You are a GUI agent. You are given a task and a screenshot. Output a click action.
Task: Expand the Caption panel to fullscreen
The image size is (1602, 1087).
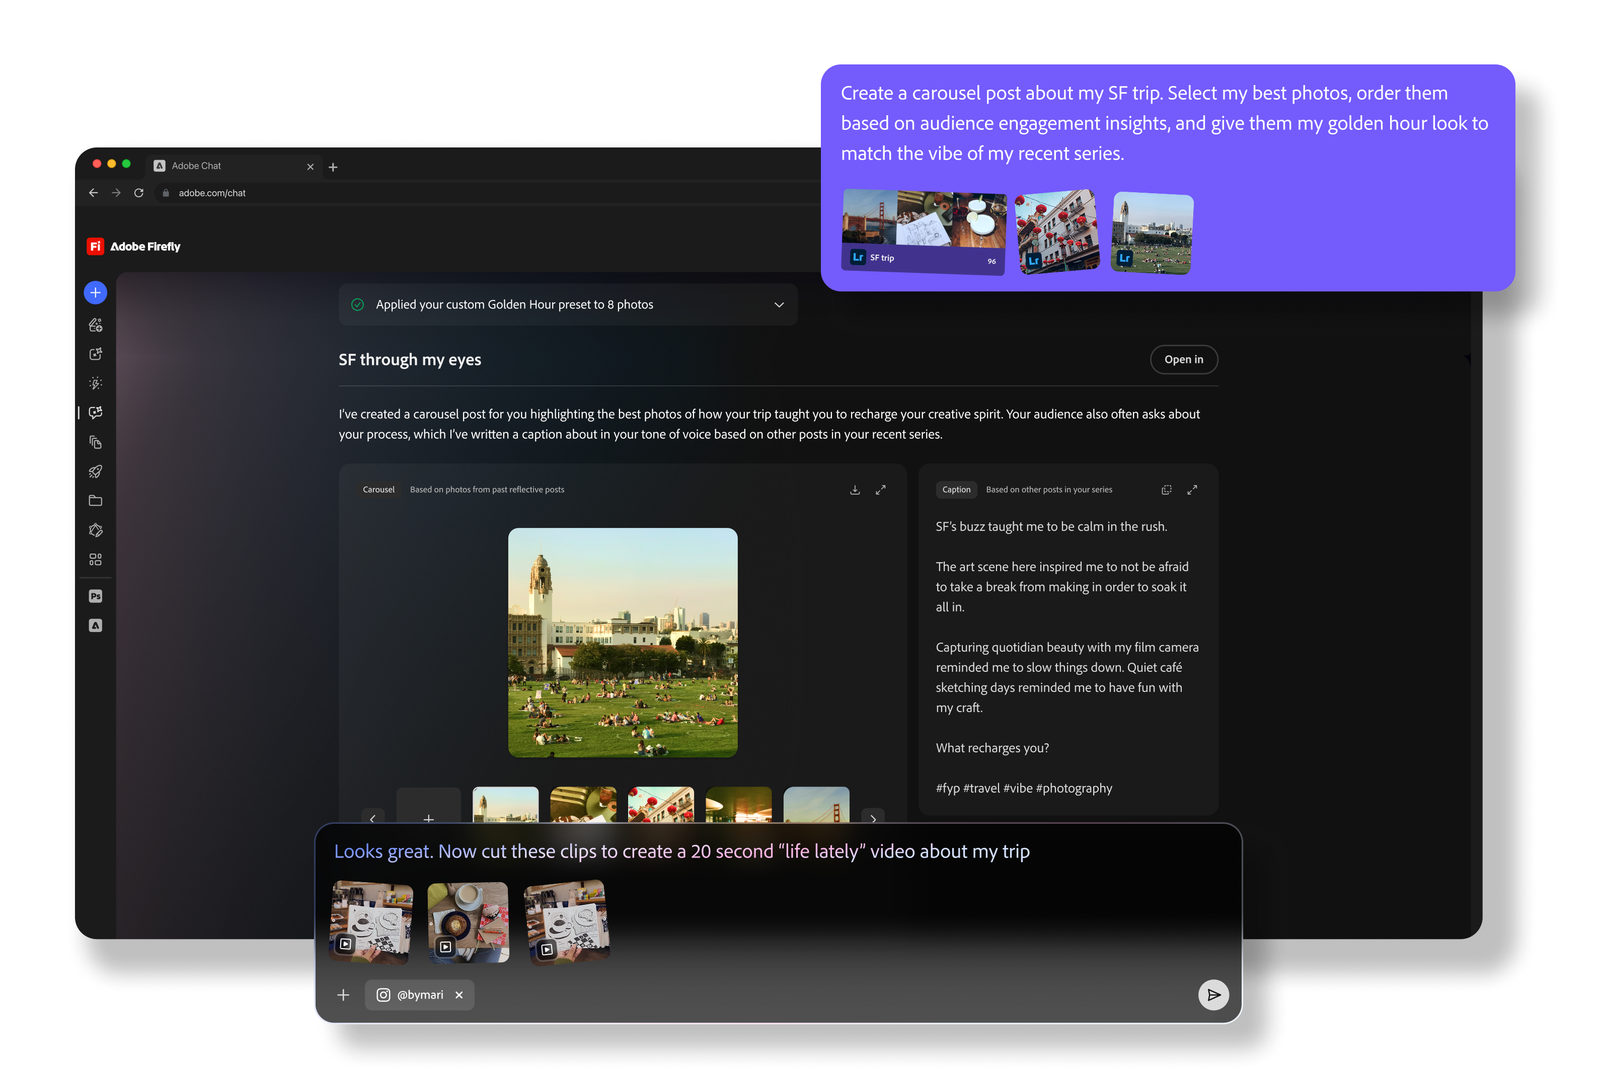pos(1192,490)
